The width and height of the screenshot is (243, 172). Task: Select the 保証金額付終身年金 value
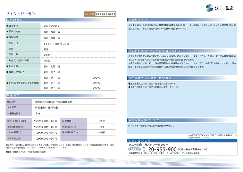pyautogui.click(x=47, y=108)
